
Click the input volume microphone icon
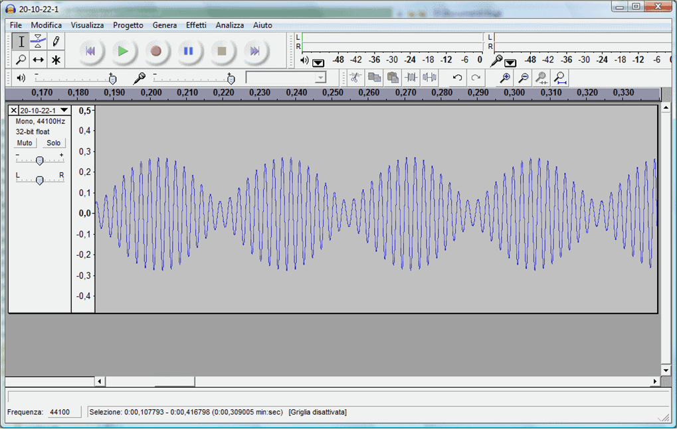(139, 78)
